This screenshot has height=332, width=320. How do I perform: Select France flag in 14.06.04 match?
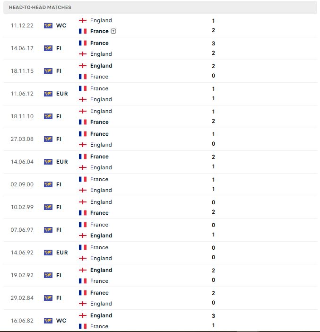[83, 157]
